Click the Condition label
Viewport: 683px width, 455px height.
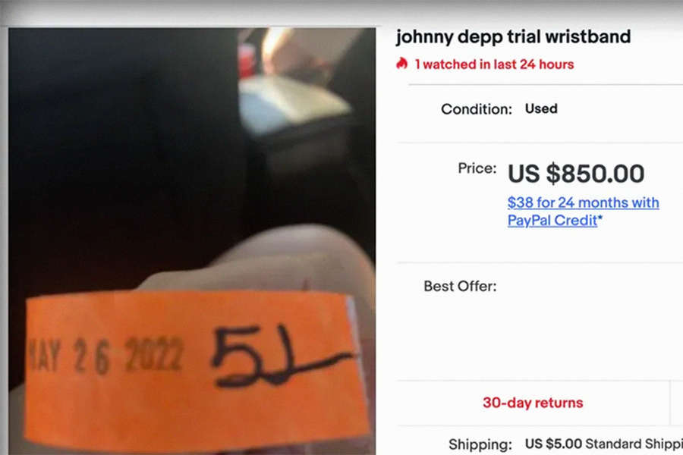(477, 109)
